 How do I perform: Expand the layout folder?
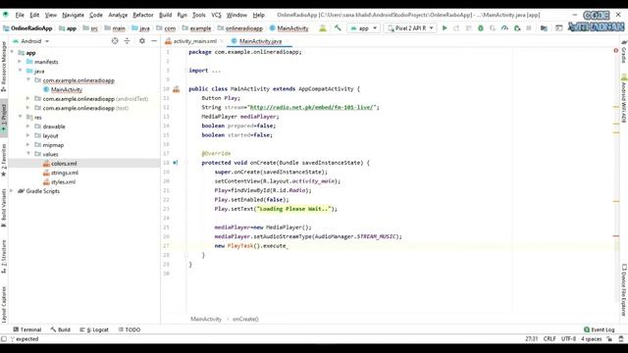(x=28, y=135)
